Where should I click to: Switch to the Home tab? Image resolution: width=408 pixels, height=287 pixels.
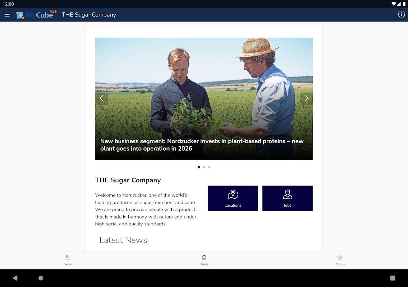[204, 260]
